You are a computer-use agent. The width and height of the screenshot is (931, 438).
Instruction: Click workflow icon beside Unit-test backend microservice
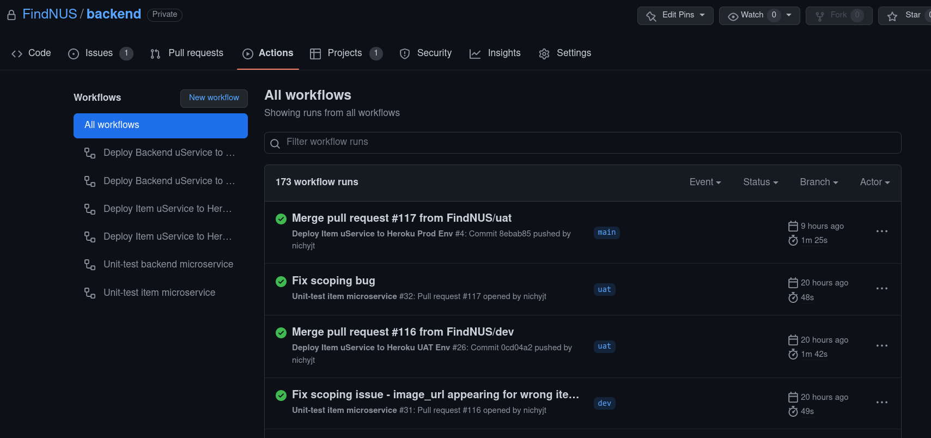90,265
